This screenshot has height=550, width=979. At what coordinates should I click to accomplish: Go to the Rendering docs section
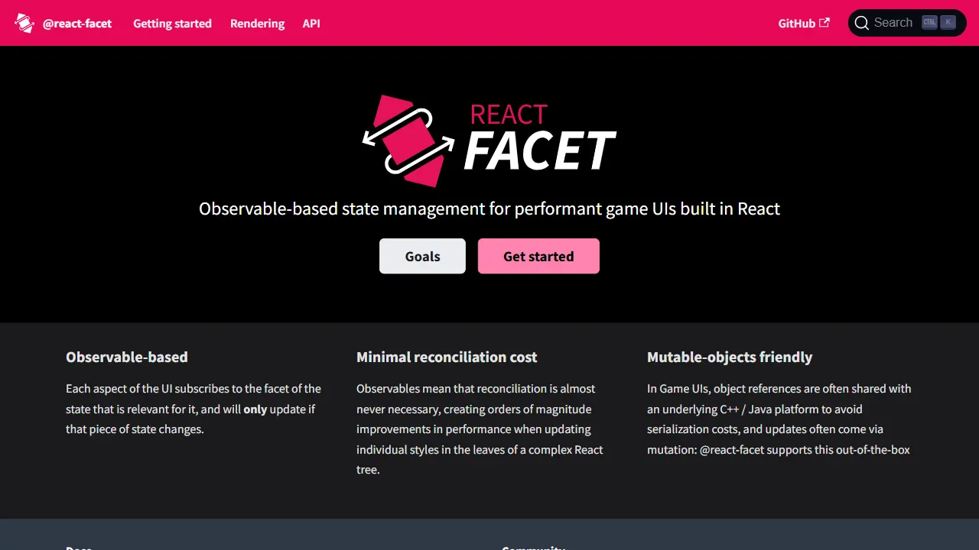click(x=257, y=23)
